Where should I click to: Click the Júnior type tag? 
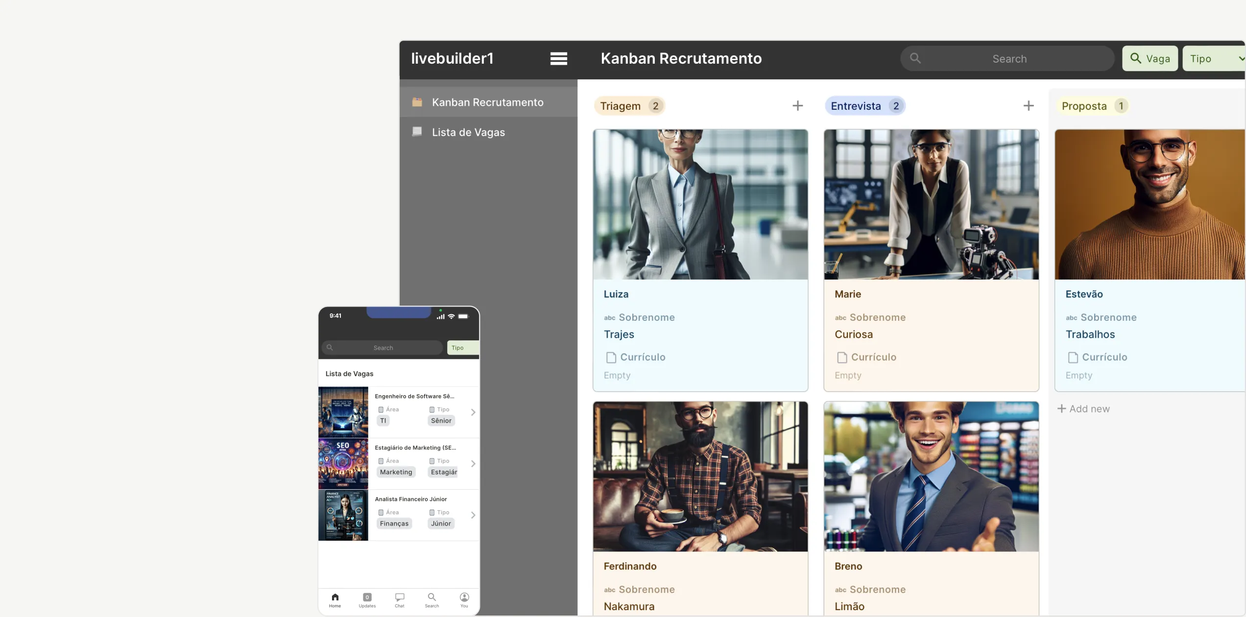(441, 523)
